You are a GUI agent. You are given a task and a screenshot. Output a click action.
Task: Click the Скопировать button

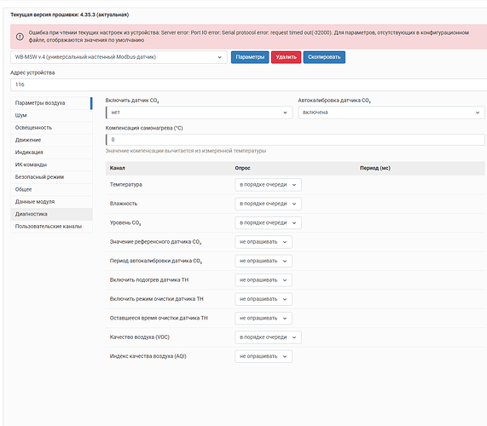click(x=324, y=57)
